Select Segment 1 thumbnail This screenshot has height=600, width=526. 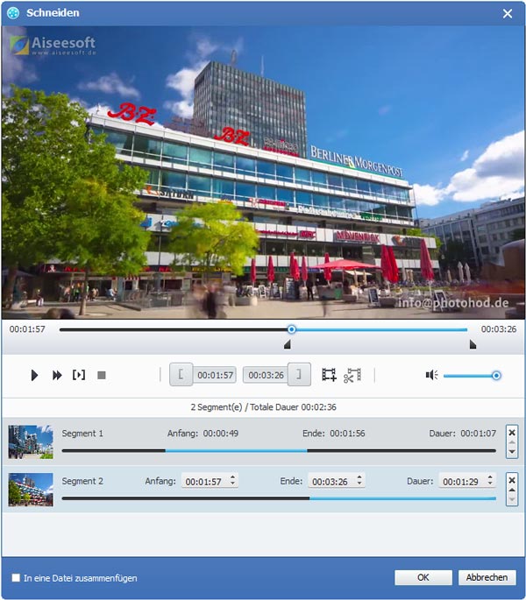31,442
